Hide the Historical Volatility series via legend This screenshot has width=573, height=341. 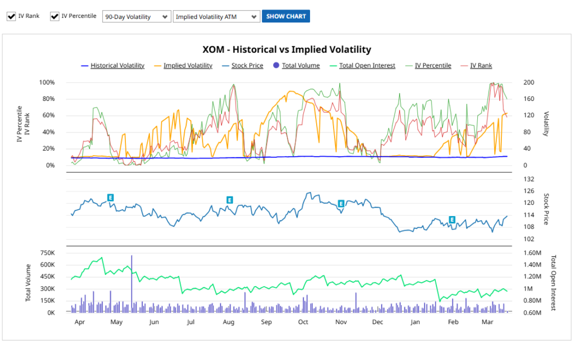[x=117, y=66]
